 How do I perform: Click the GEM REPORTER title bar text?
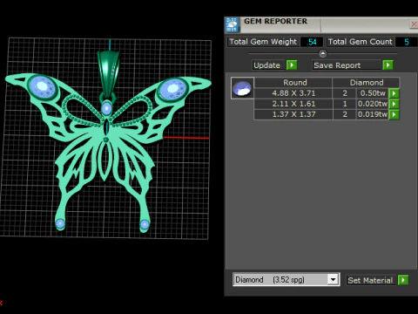tap(275, 21)
